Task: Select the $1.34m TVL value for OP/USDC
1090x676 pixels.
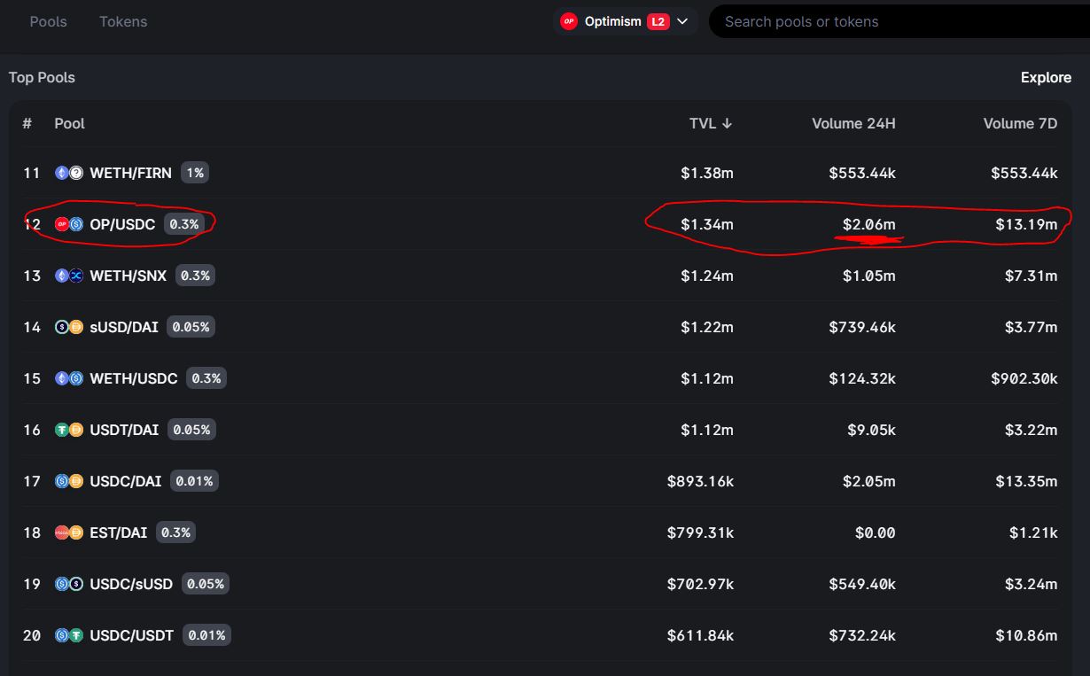Action: 707,224
